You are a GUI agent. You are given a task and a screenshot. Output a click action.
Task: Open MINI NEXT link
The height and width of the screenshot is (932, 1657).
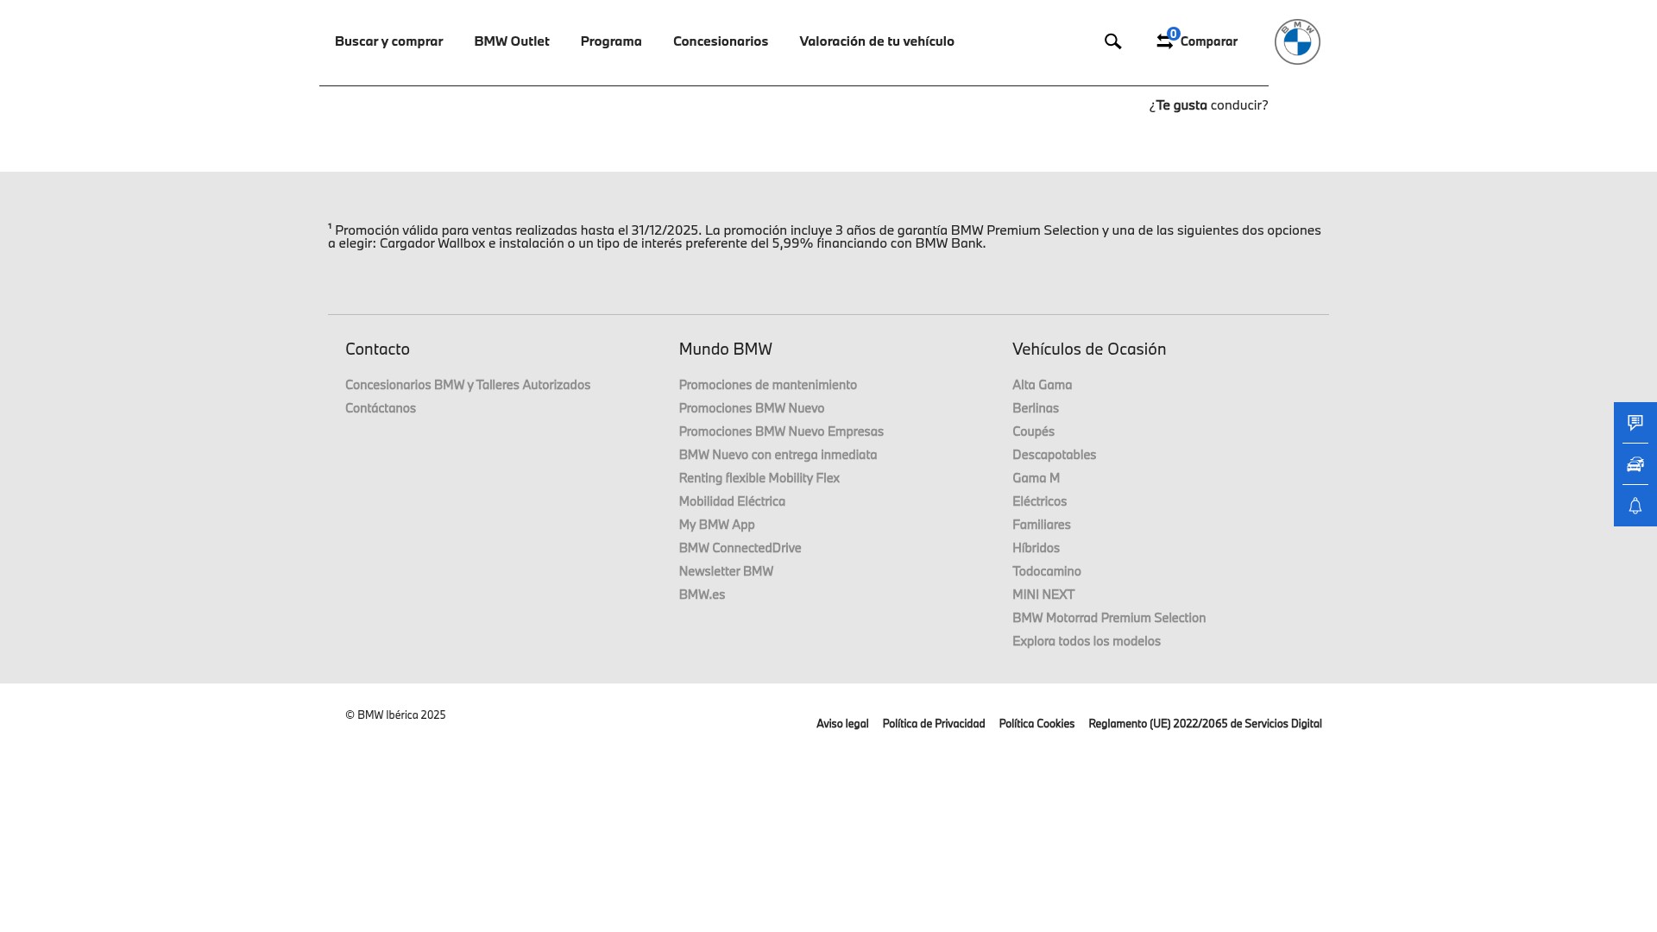tap(1043, 595)
